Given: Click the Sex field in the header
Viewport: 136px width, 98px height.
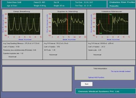Looking at the screenshot, I should [56, 2].
